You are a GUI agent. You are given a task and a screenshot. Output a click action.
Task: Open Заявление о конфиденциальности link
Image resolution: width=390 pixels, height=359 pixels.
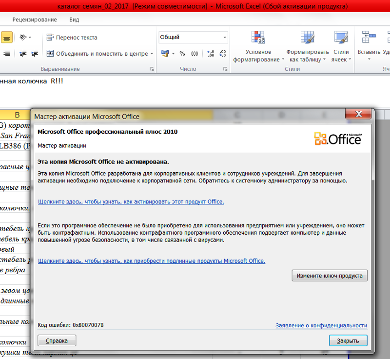[321, 325]
